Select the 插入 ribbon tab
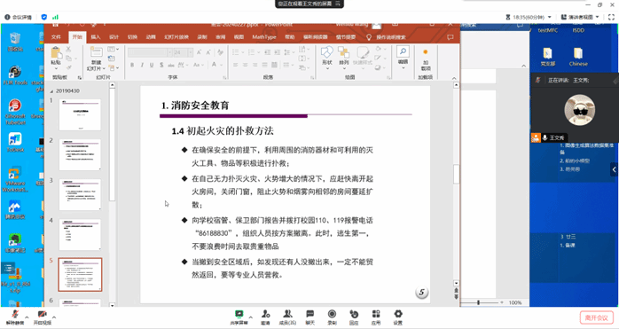The height and width of the screenshot is (329, 619). [96, 36]
